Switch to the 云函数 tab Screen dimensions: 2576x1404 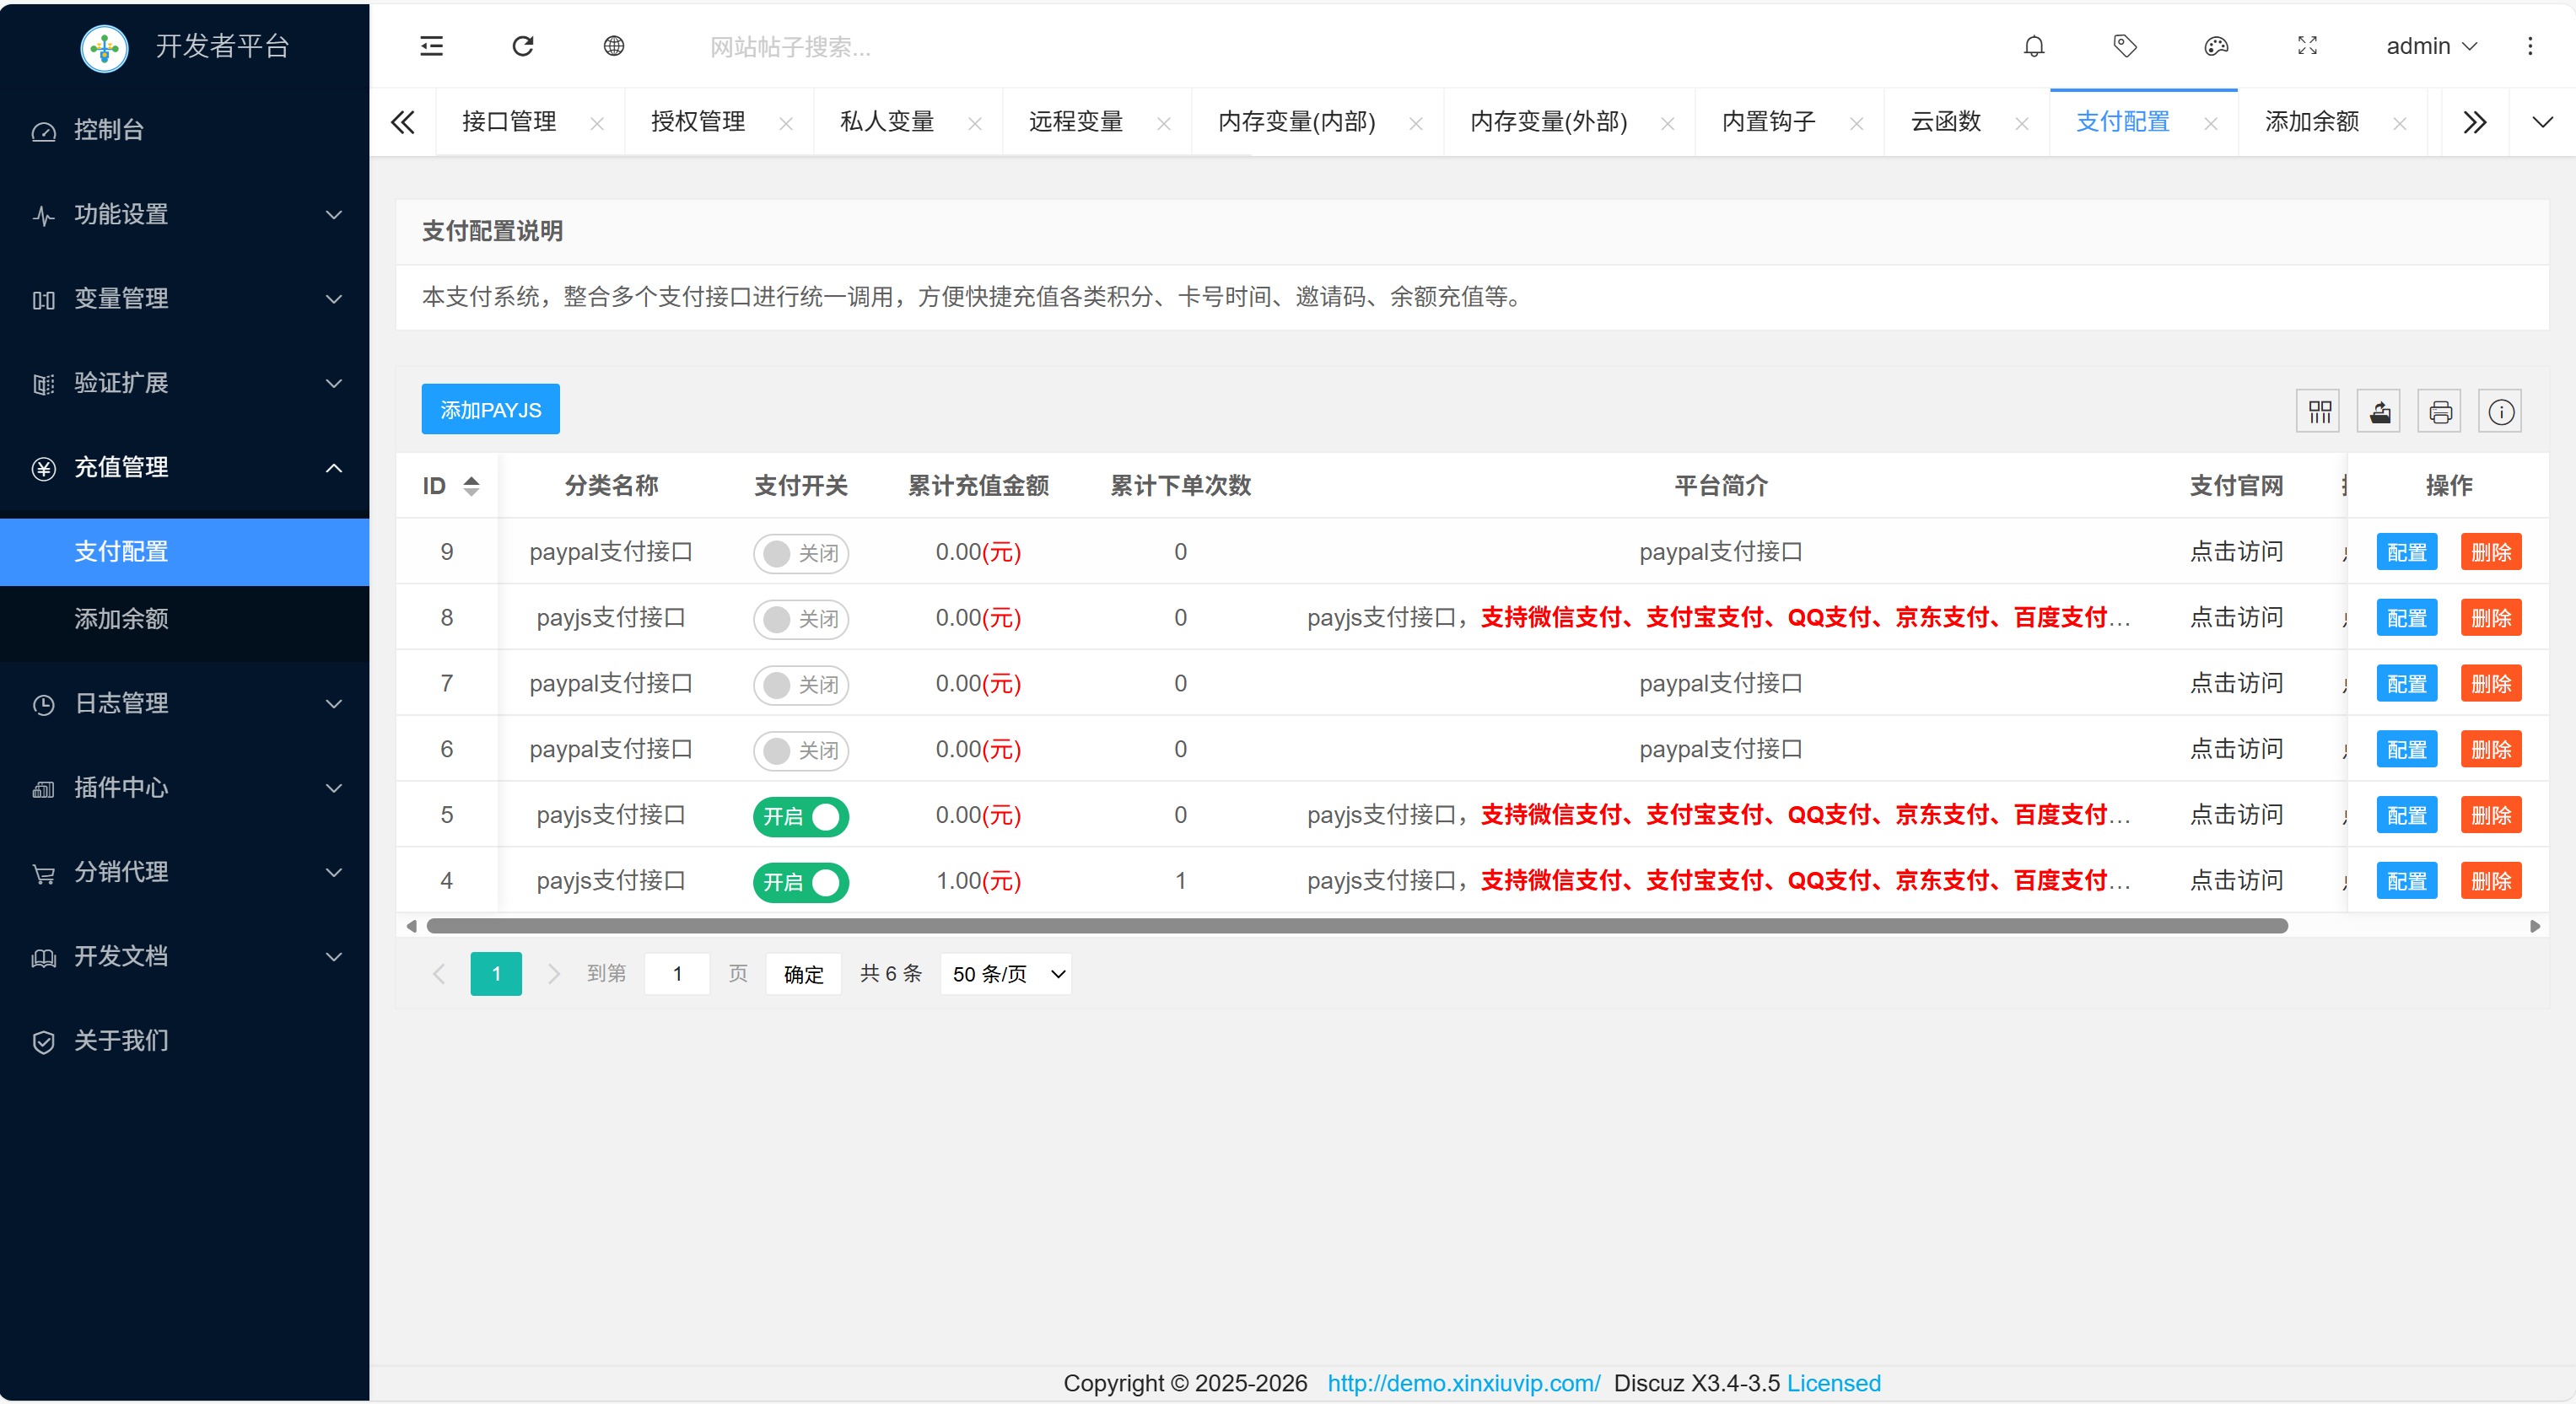[1945, 122]
